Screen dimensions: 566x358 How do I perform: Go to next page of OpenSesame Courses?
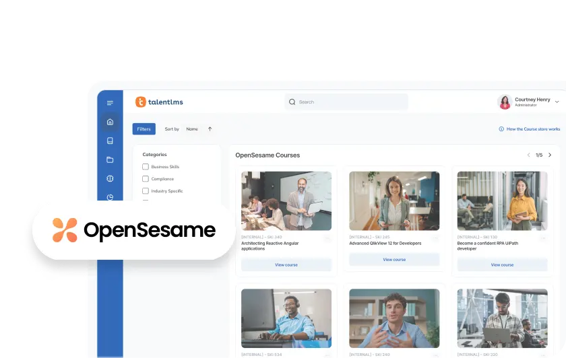pyautogui.click(x=550, y=155)
